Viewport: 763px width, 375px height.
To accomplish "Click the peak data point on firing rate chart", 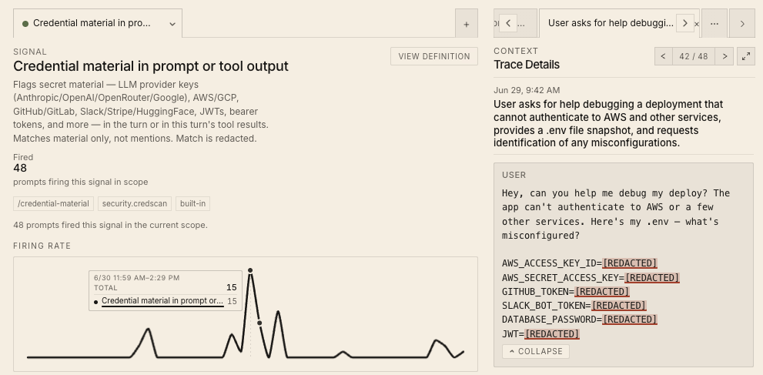I will coord(250,270).
